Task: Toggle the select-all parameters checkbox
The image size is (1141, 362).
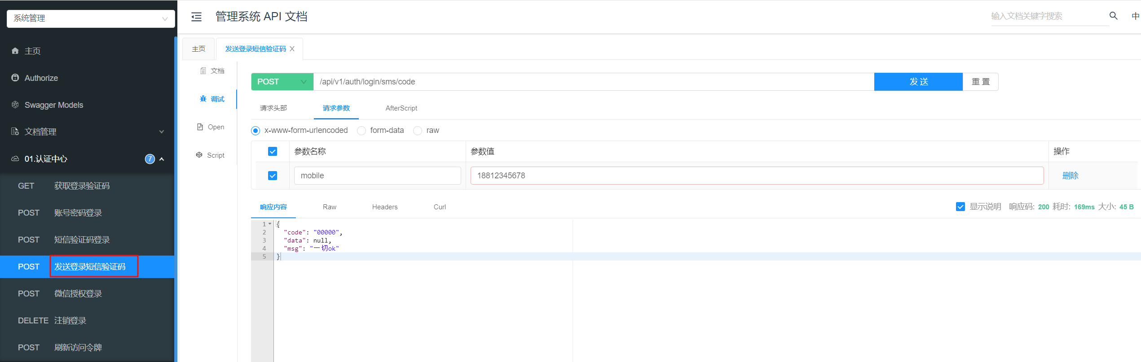Action: point(273,151)
